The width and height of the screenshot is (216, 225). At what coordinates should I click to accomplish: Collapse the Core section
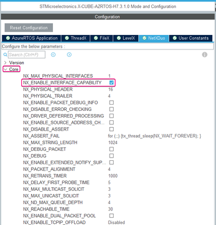click(x=6, y=69)
